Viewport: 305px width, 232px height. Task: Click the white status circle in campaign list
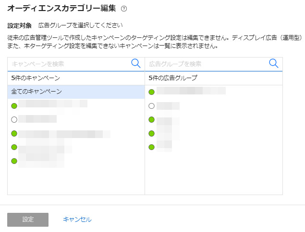point(14,119)
